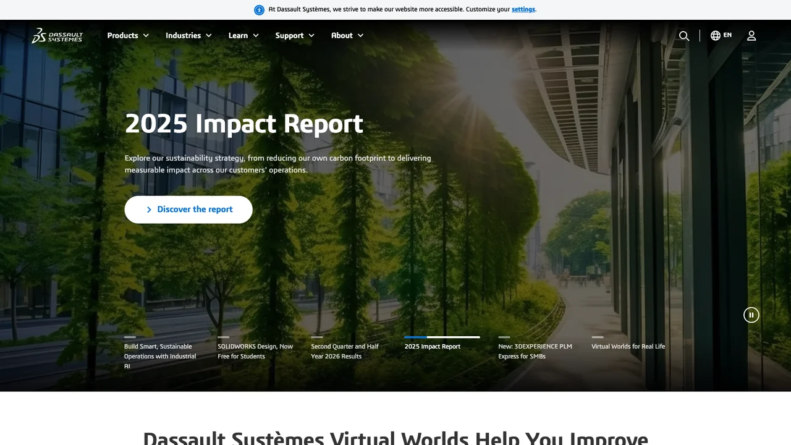791x445 pixels.
Task: Open the user account icon
Action: click(x=751, y=36)
